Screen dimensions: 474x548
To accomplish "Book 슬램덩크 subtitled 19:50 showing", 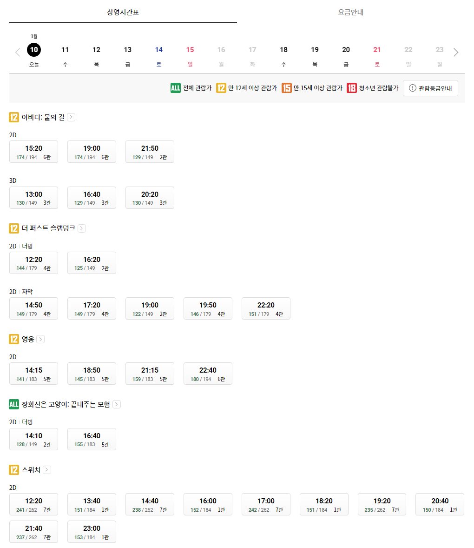I will click(208, 308).
